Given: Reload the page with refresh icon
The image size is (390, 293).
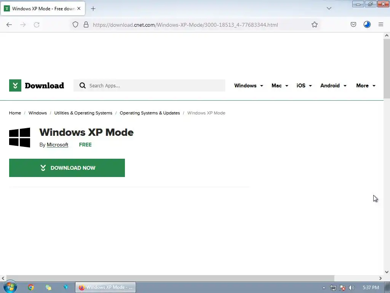Looking at the screenshot, I should (x=37, y=25).
